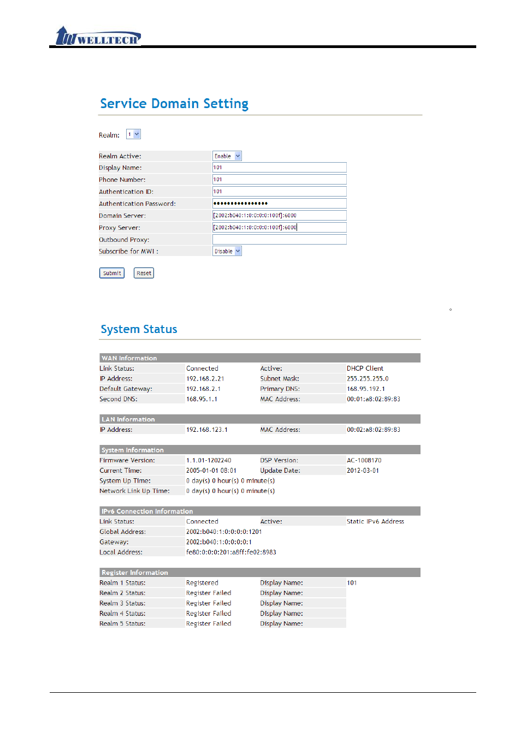This screenshot has height=737, width=521.
Task: Select Realm 1 Status Registered value
Action: [x=202, y=583]
